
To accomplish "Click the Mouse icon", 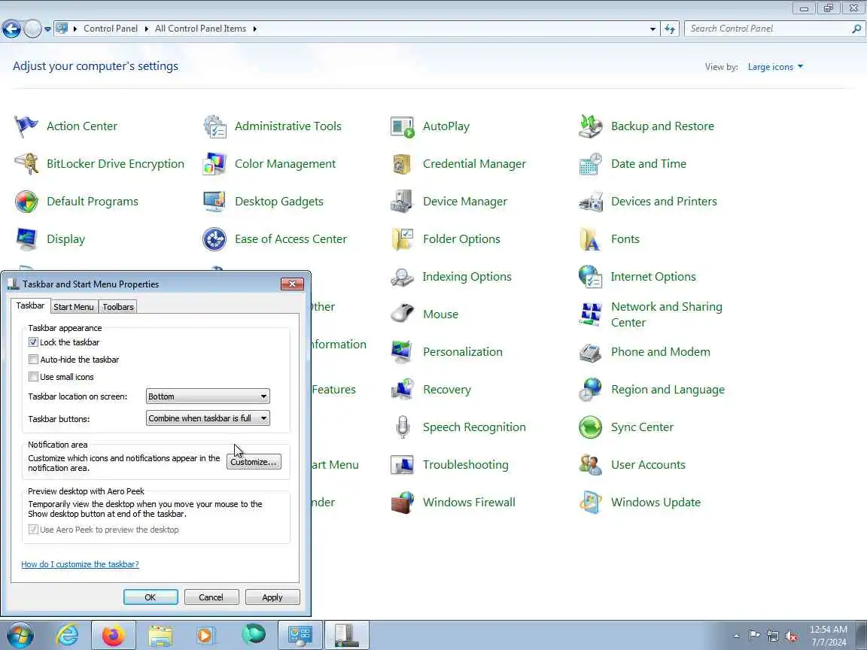I will 402,314.
